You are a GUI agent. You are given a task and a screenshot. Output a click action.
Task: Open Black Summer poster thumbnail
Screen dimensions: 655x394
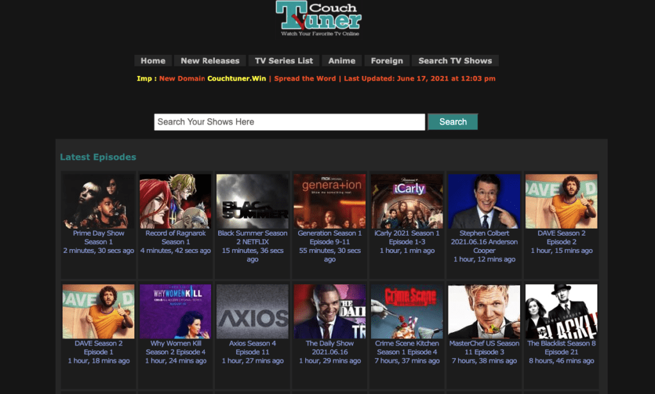[252, 201]
